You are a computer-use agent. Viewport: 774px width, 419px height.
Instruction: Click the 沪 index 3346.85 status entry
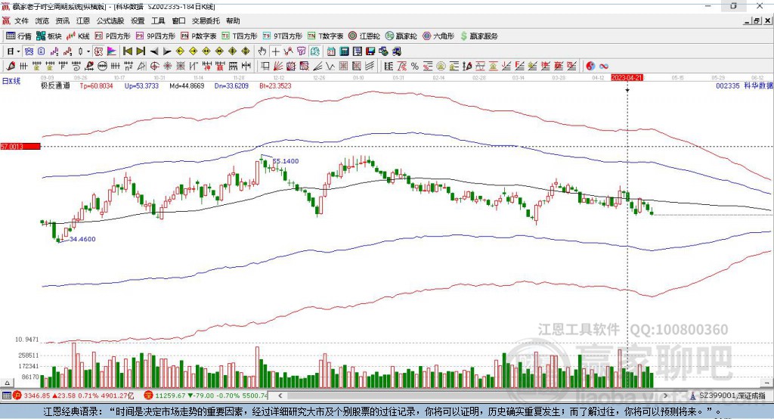pyautogui.click(x=74, y=396)
